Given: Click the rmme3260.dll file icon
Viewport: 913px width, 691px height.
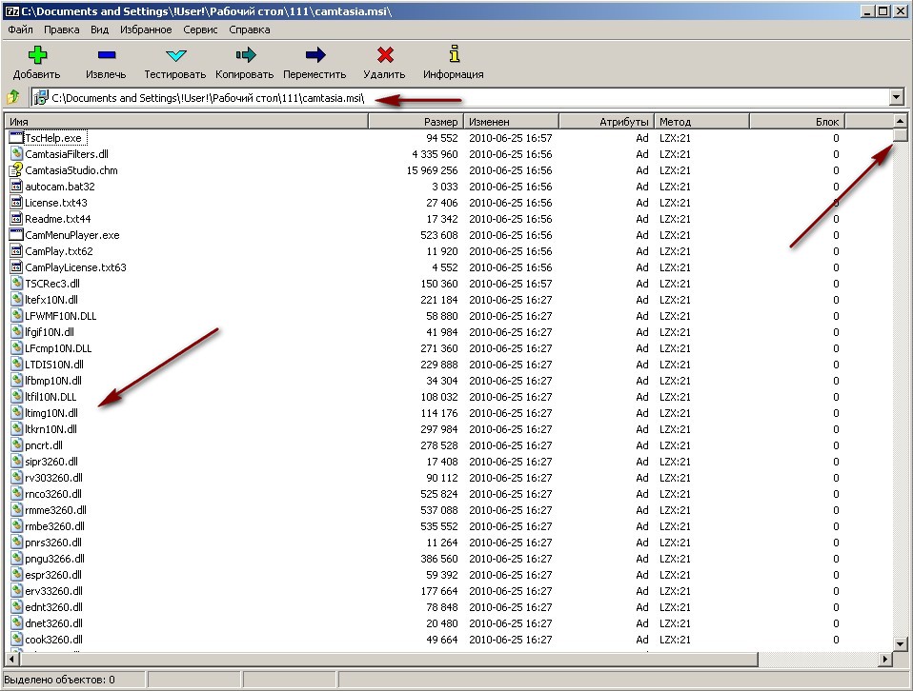Looking at the screenshot, I should click(x=16, y=510).
